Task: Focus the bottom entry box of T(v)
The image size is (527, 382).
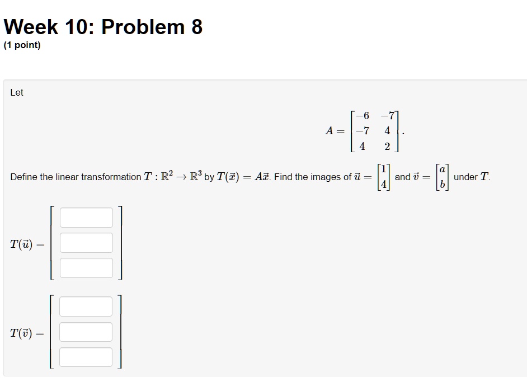Action: pos(86,357)
